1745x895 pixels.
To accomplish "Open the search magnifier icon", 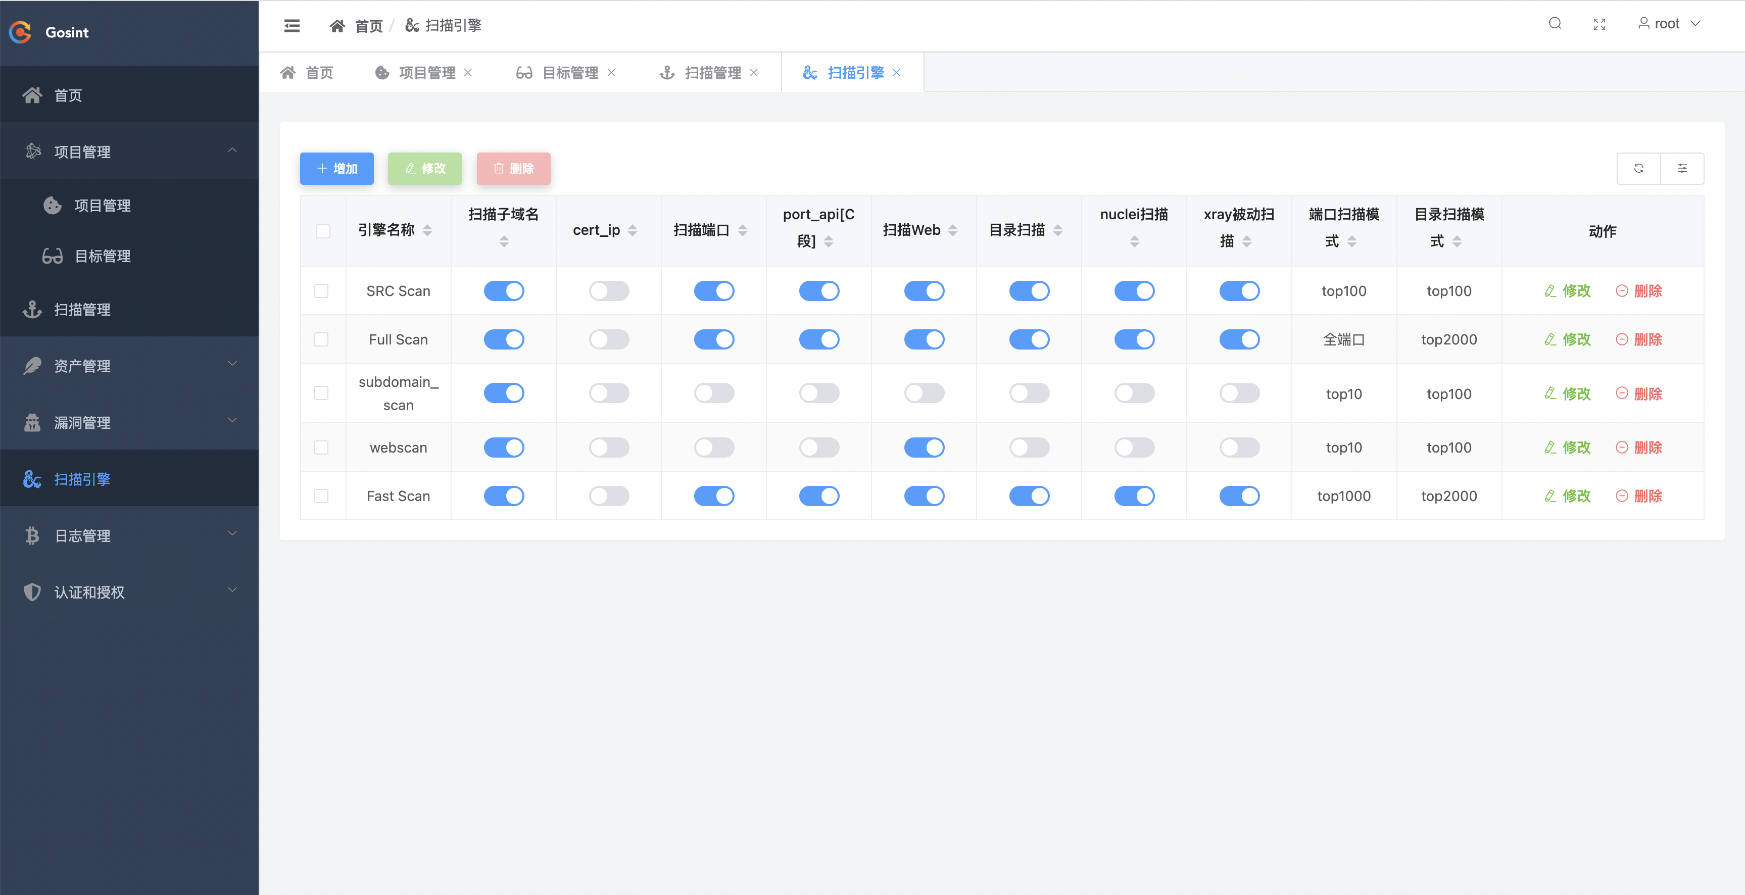I will (1555, 24).
